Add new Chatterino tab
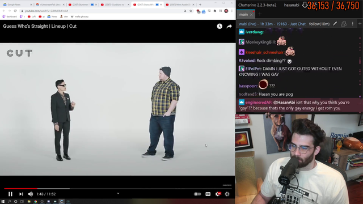This screenshot has height=204, width=363. tap(260, 14)
